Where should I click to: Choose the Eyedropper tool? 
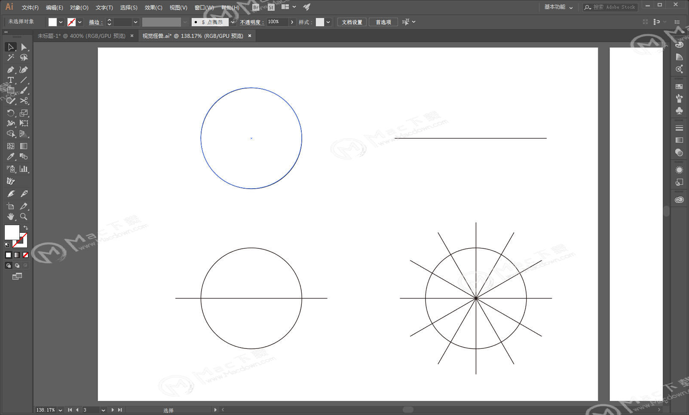click(11, 157)
